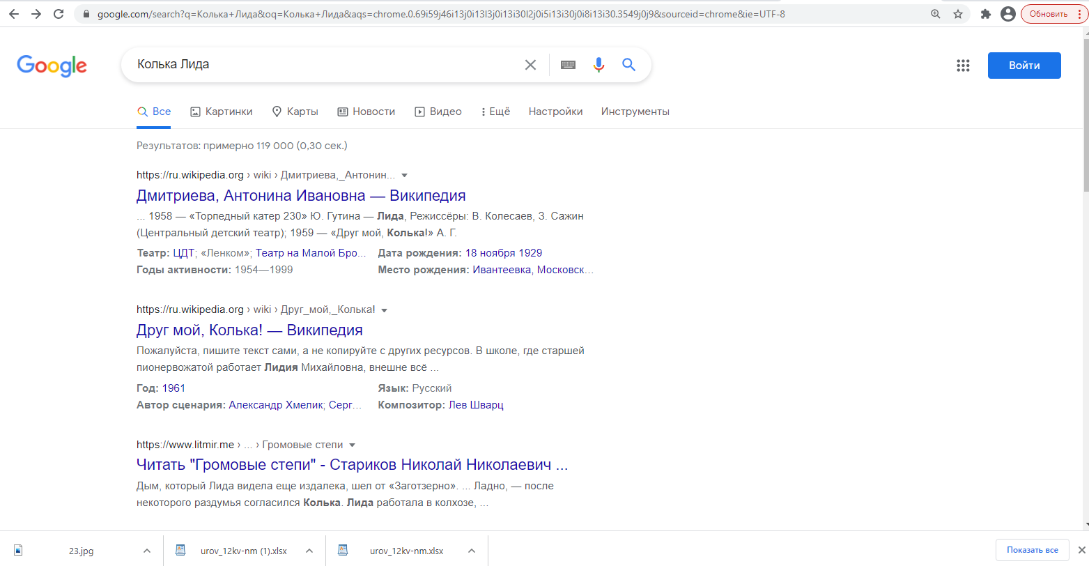The width and height of the screenshot is (1089, 566).
Task: View site security lock info
Action: (86, 14)
